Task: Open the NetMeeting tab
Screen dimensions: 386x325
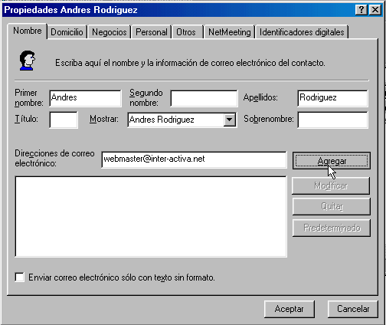Action: [x=230, y=32]
